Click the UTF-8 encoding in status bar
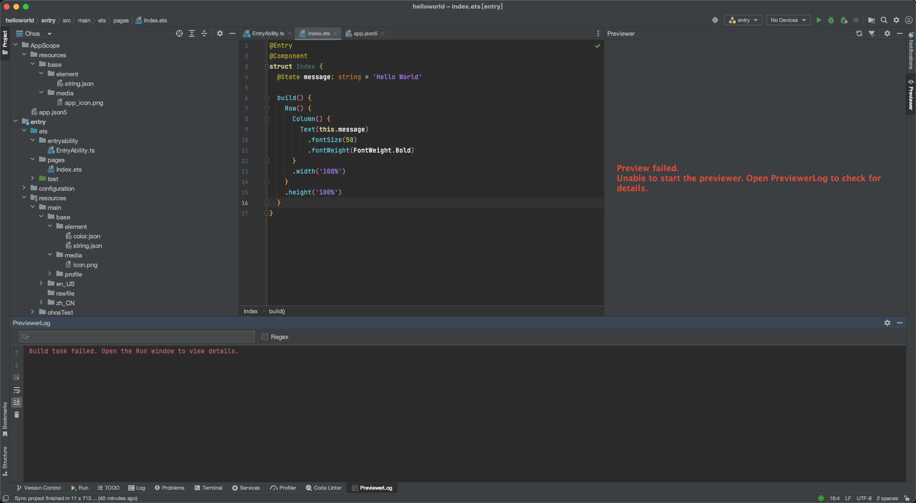Image resolution: width=916 pixels, height=503 pixels. click(864, 498)
